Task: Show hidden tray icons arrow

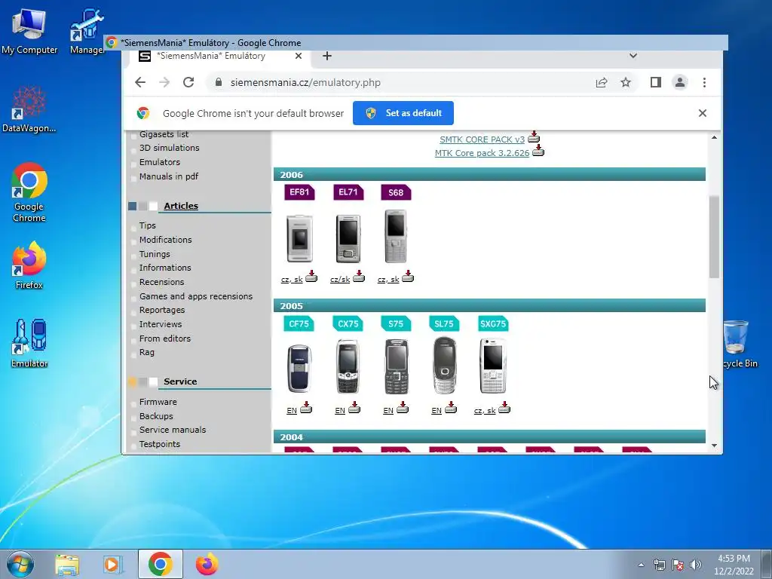Action: (x=641, y=565)
